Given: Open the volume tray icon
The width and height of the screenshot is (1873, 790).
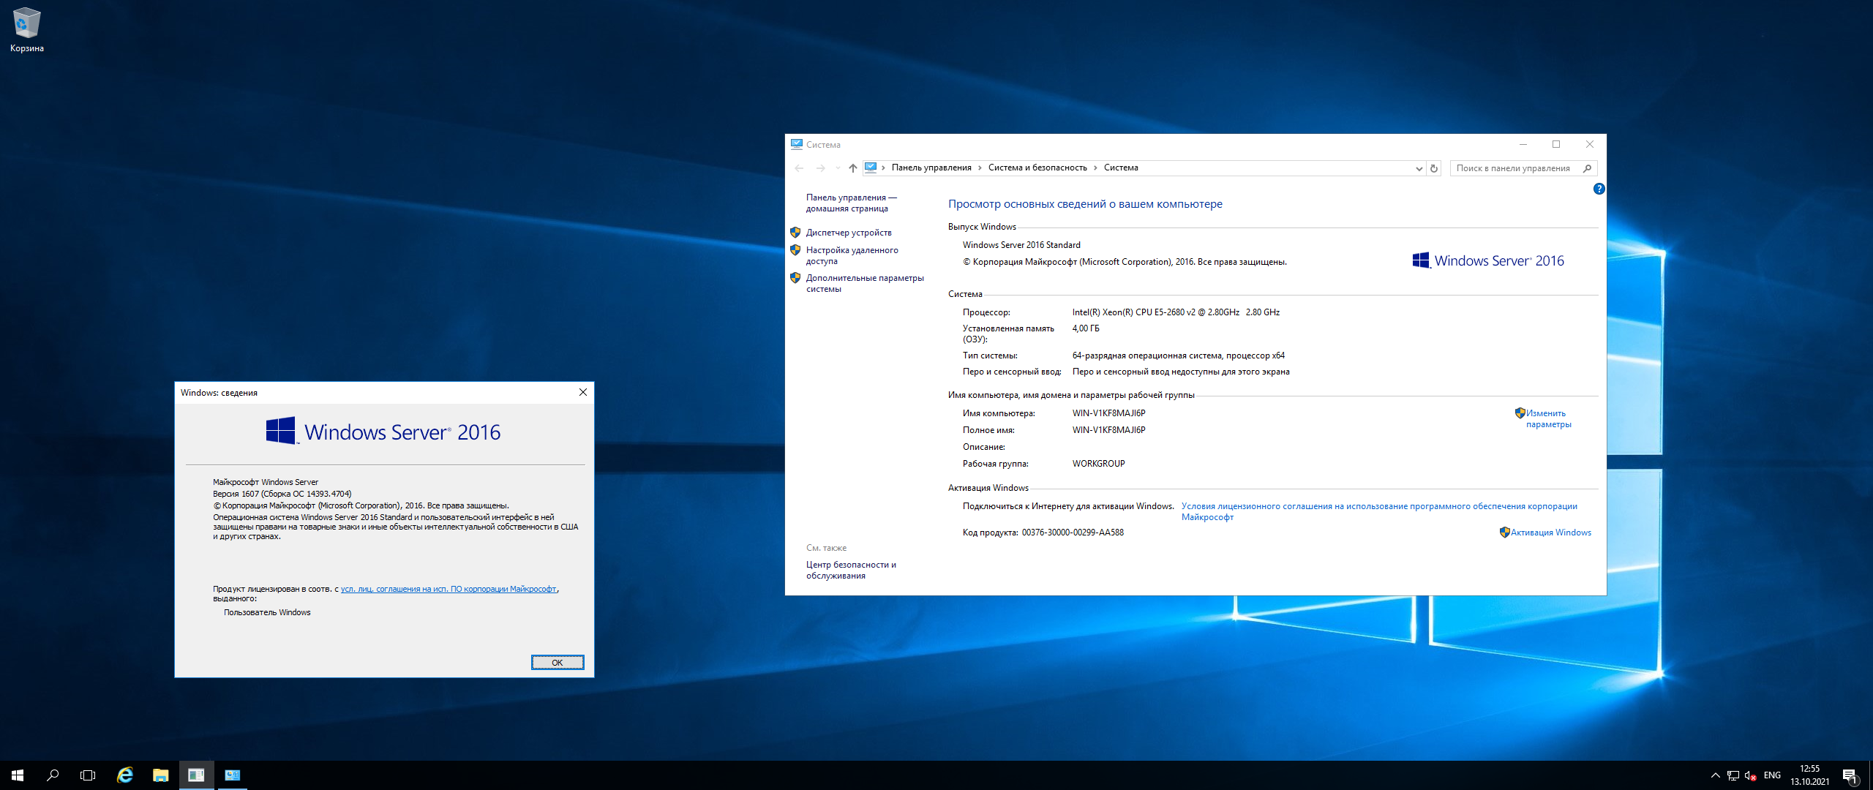Looking at the screenshot, I should [x=1750, y=775].
